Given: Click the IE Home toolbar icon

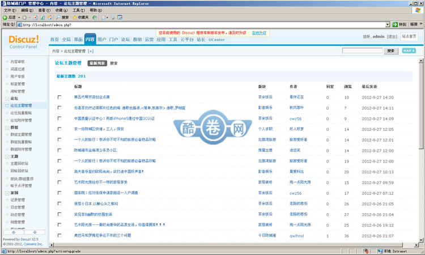Looking at the screenshot, I should click(51, 18).
